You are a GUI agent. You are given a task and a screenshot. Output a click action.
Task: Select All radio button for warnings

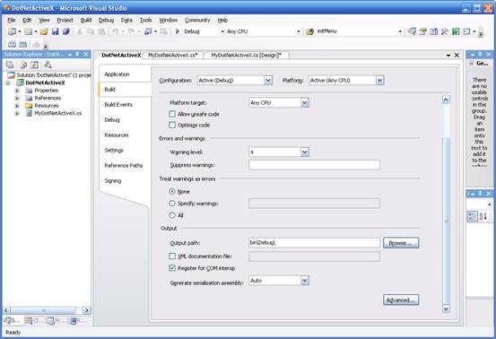tap(172, 215)
